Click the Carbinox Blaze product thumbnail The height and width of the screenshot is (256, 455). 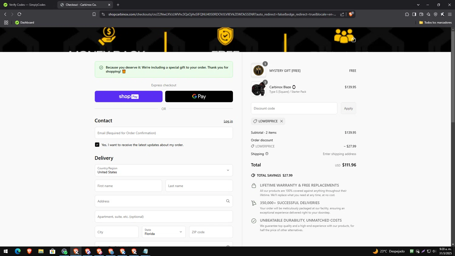pos(258,89)
